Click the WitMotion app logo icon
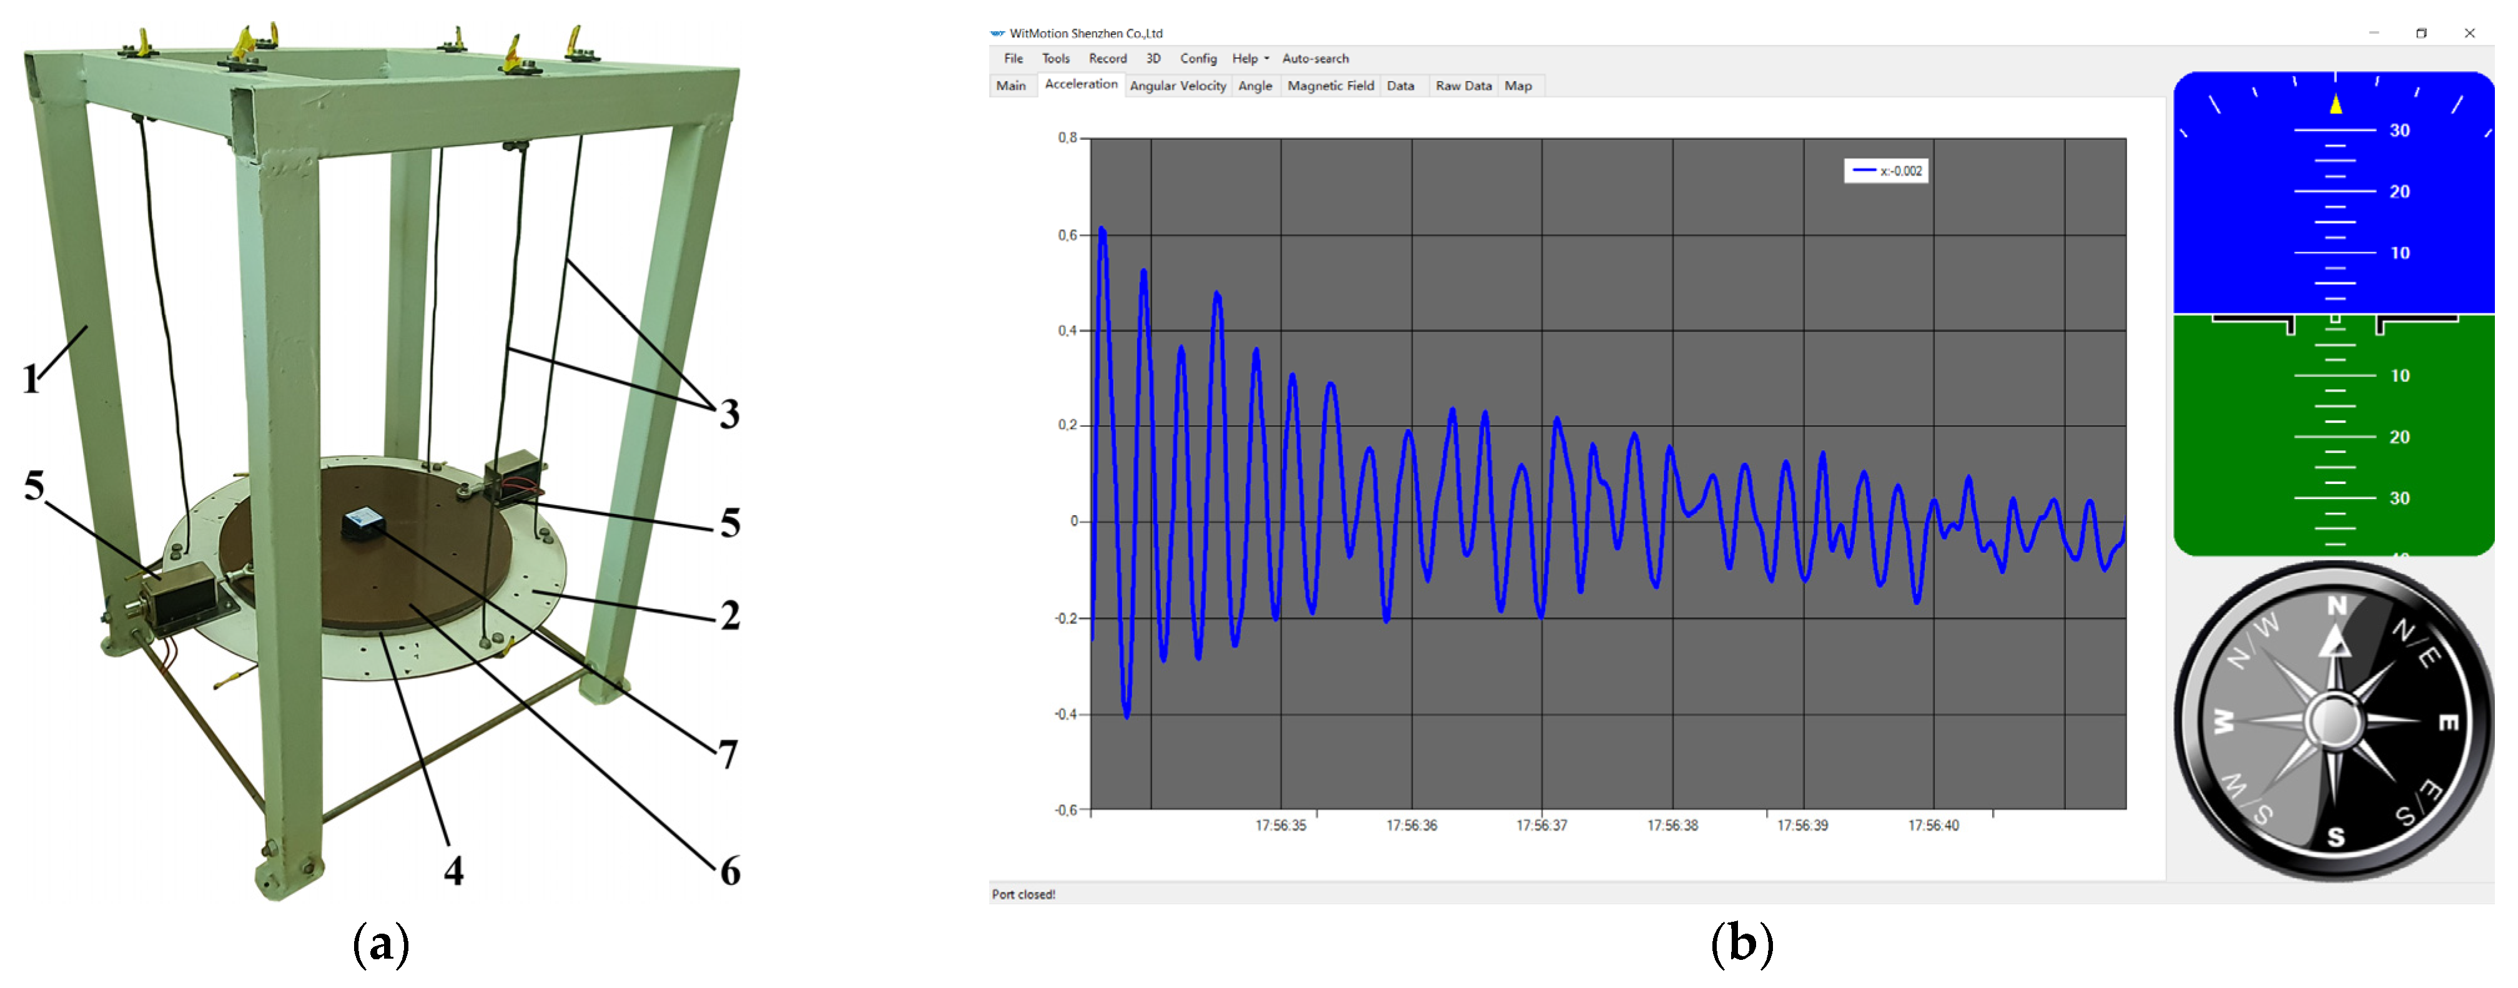 pos(997,33)
